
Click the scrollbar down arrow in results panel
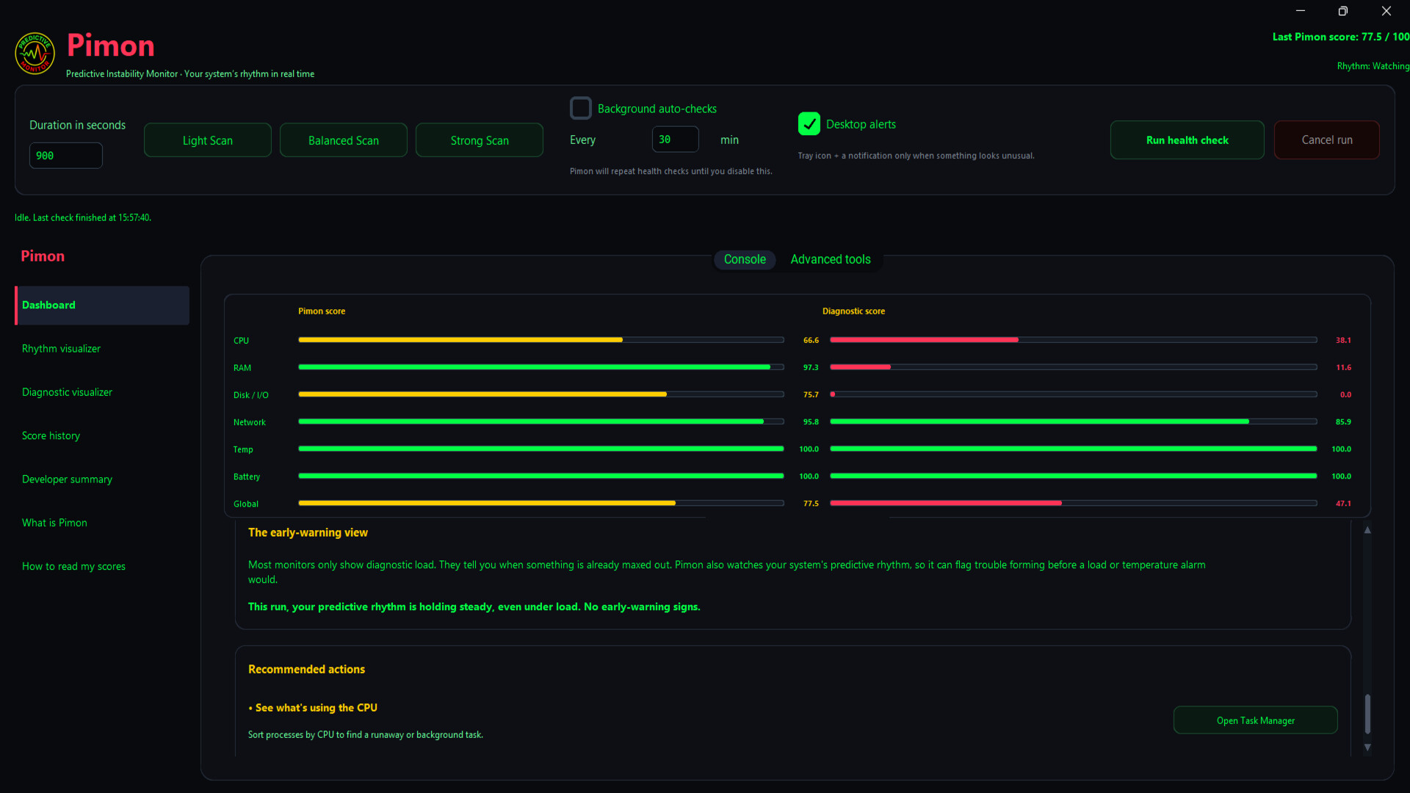[1367, 747]
